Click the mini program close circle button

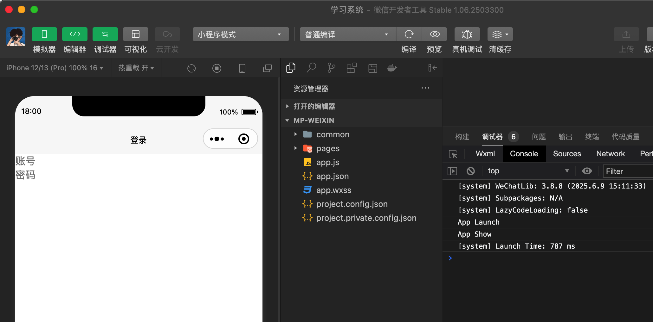(244, 139)
